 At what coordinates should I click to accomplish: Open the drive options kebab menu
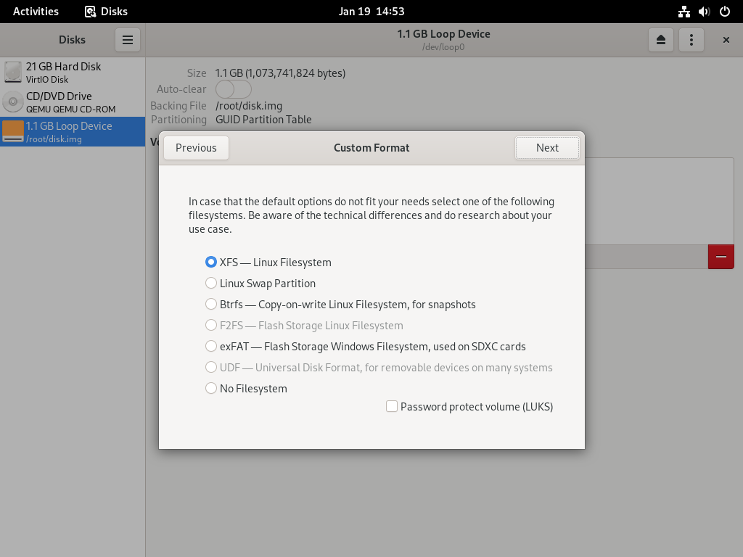[x=691, y=40]
